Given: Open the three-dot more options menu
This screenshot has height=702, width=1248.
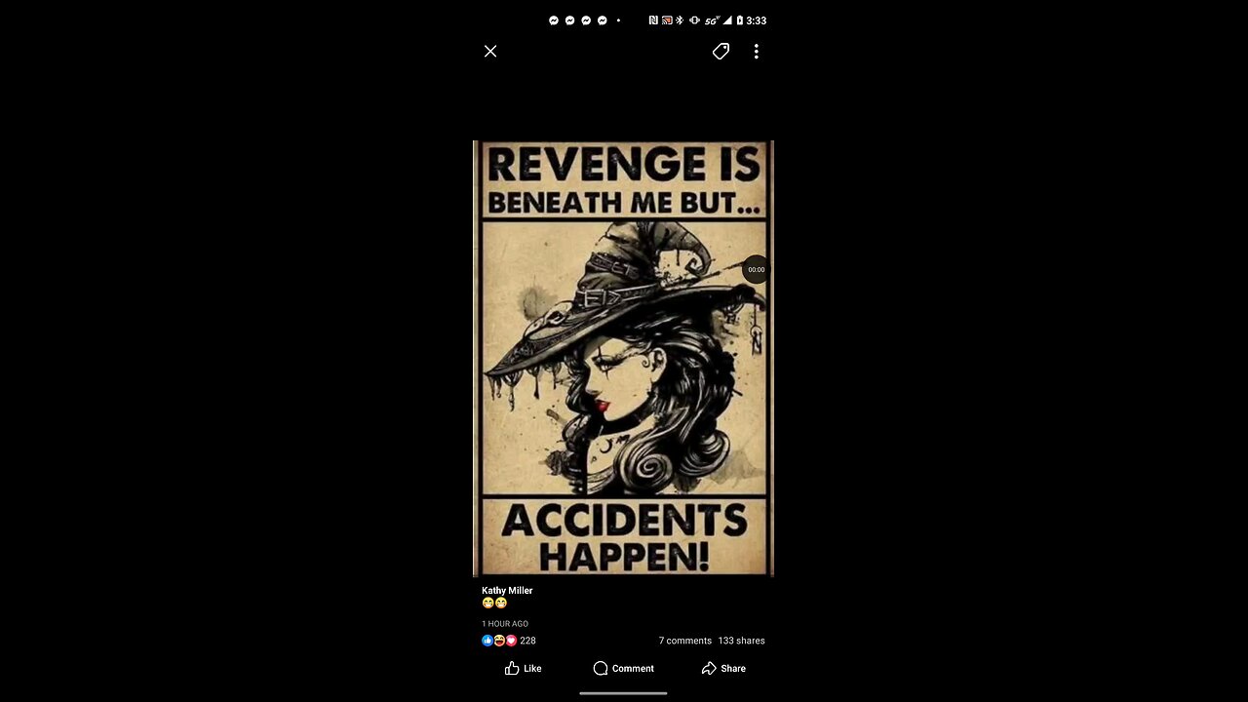Looking at the screenshot, I should point(756,51).
